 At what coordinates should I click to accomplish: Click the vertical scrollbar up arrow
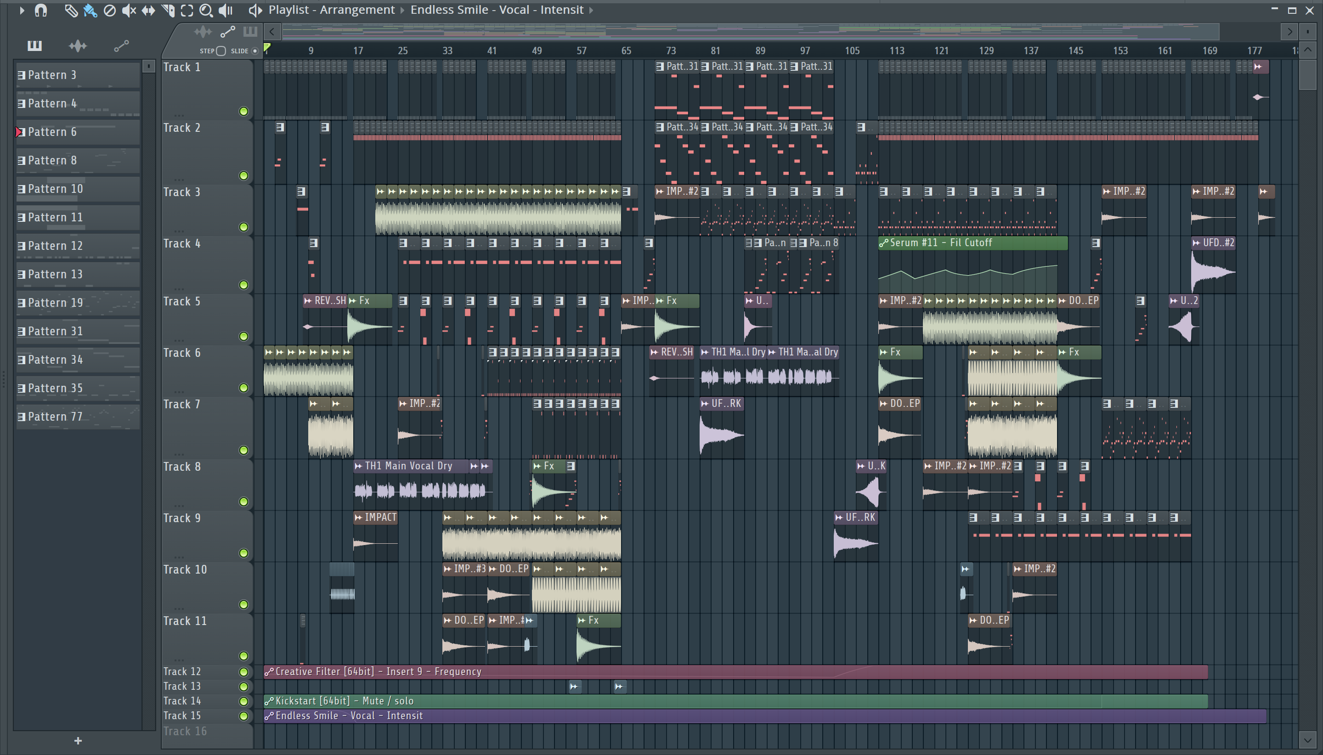coord(1307,51)
